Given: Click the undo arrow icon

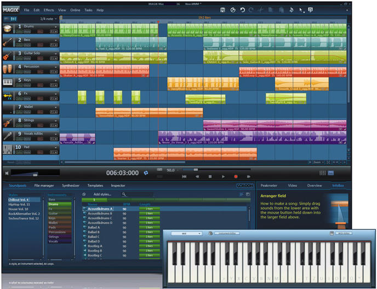Looking at the screenshot, I should (243, 10).
